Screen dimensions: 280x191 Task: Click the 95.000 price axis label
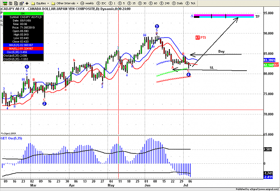coord(269,13)
